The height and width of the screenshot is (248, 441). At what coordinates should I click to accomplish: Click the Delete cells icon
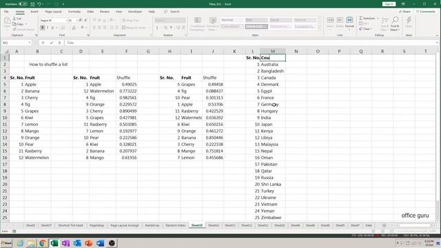(340, 20)
